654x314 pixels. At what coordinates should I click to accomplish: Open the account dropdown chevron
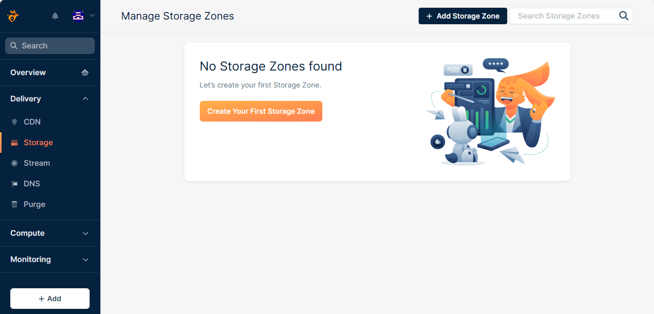click(x=92, y=15)
